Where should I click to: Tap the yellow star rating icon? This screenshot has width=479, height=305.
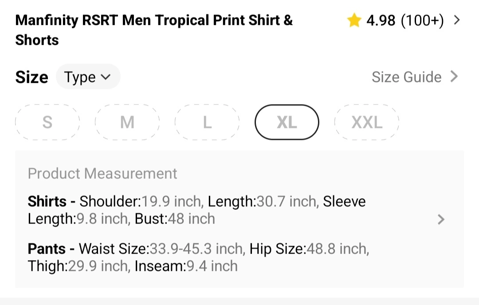tap(354, 20)
